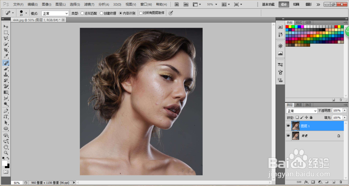
Task: Pick the red swatch in the palette
Action: 287,27
